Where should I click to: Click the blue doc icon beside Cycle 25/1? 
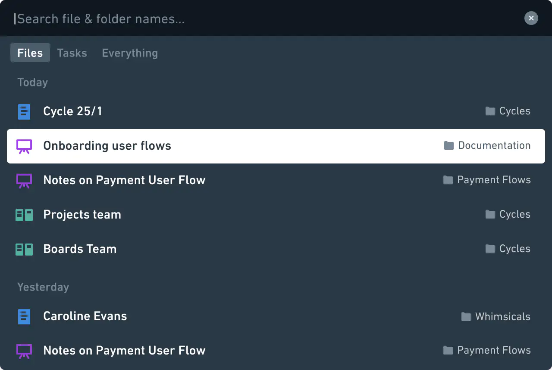pyautogui.click(x=24, y=111)
